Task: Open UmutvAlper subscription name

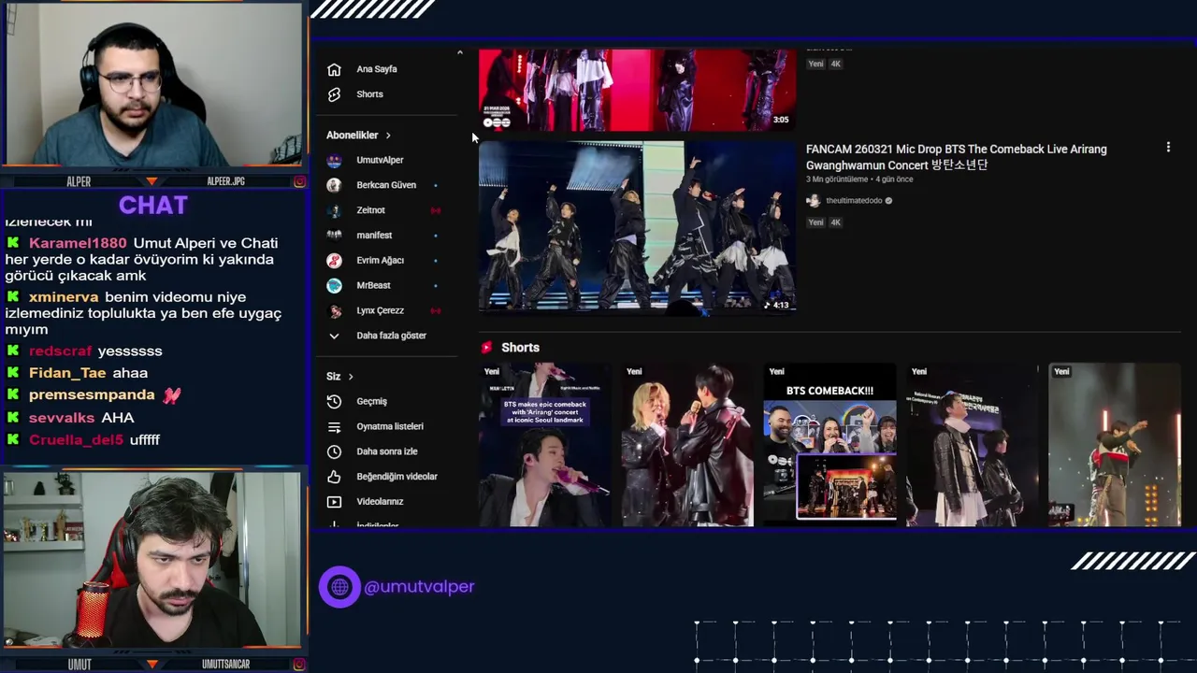Action: point(380,160)
